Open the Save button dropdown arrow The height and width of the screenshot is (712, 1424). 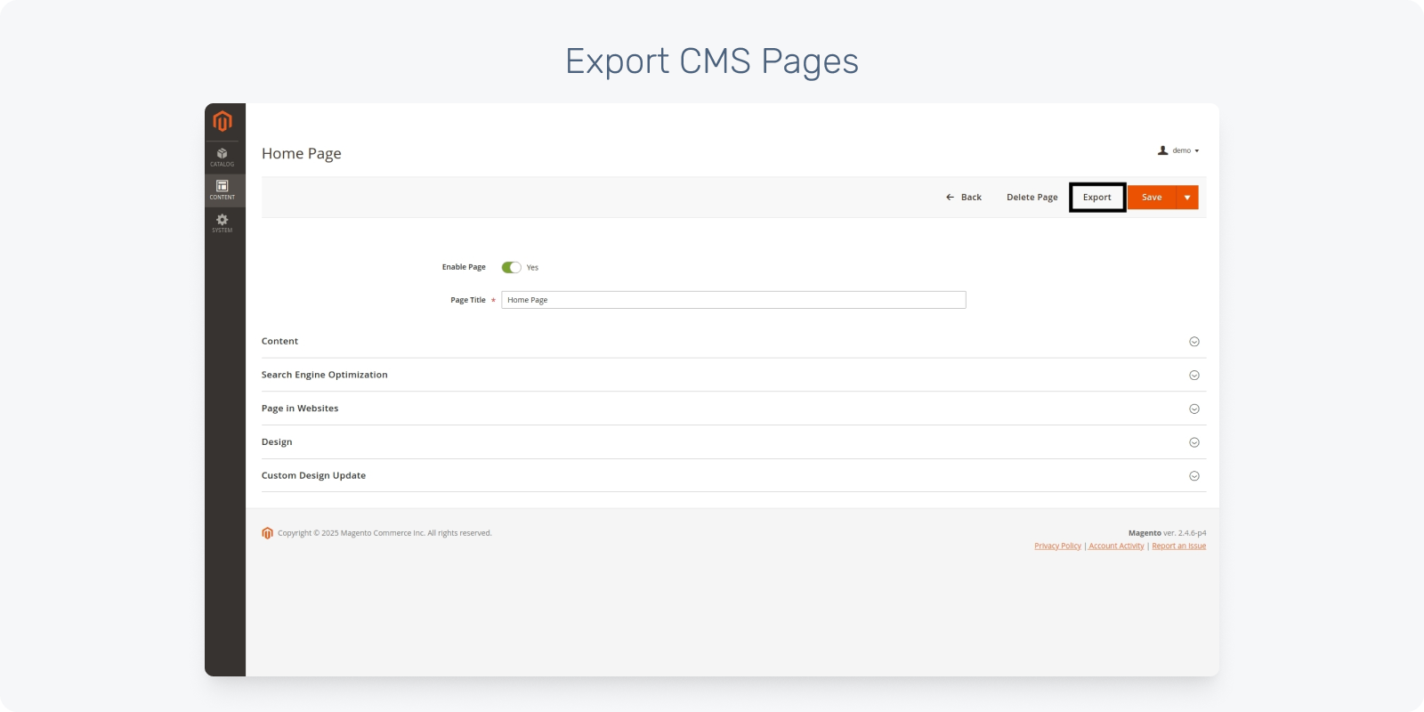[1187, 198]
